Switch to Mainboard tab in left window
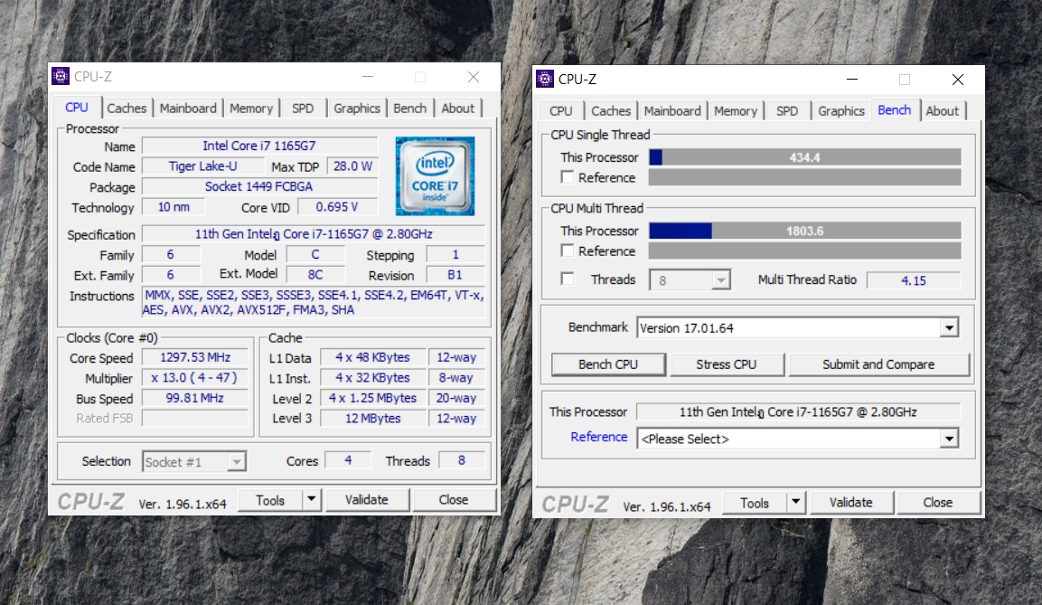Viewport: 1042px width, 605px height. (188, 109)
